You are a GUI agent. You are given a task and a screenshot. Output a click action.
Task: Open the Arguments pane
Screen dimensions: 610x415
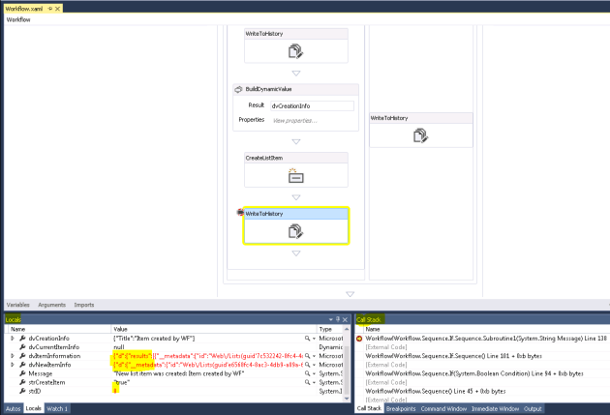51,304
